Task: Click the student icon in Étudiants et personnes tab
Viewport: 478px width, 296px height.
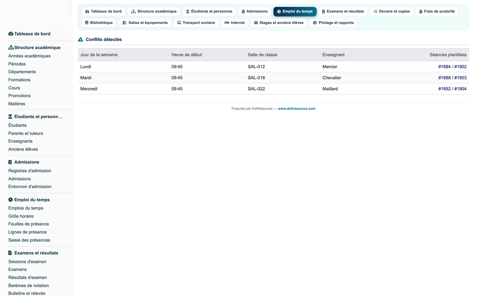Action: pos(188,12)
